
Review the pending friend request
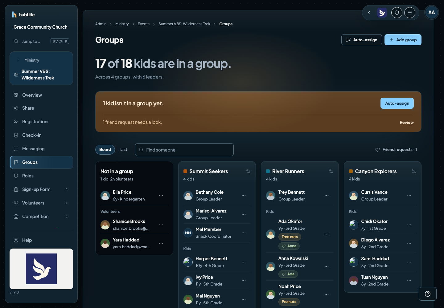(407, 122)
